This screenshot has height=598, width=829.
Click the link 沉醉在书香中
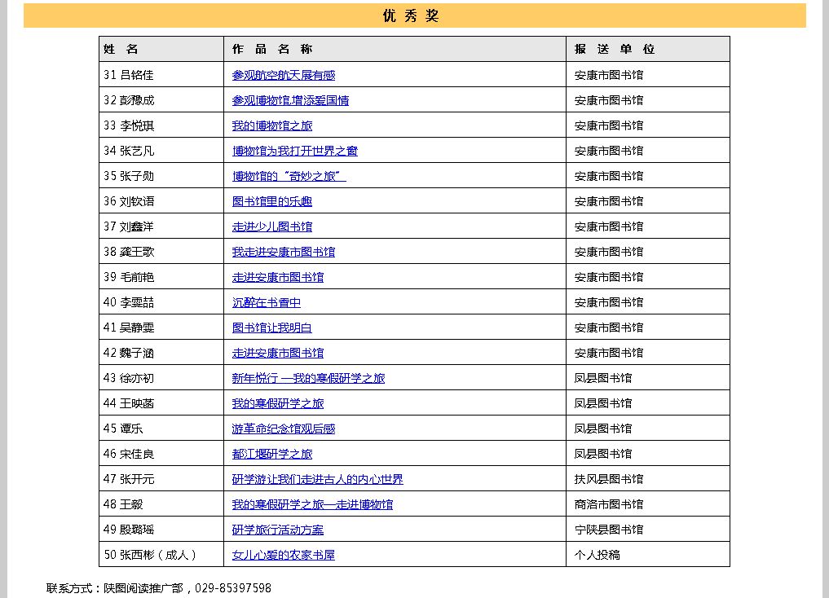tap(267, 303)
